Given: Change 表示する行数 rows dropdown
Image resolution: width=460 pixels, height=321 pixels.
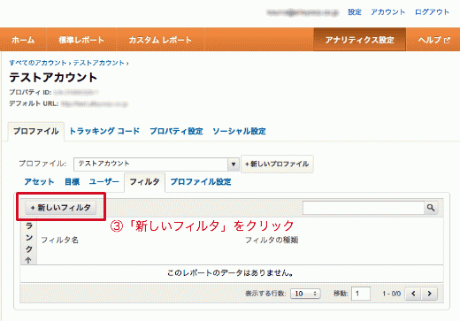Looking at the screenshot, I should pos(305,294).
